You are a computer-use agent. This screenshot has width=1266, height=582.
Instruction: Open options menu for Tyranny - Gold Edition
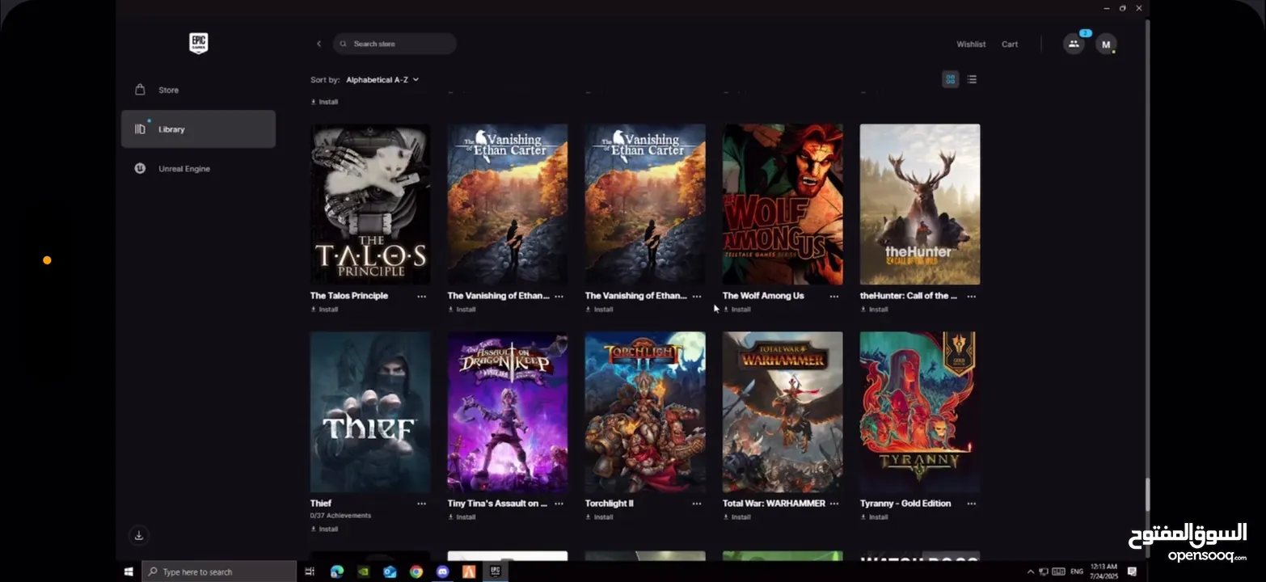click(x=971, y=504)
